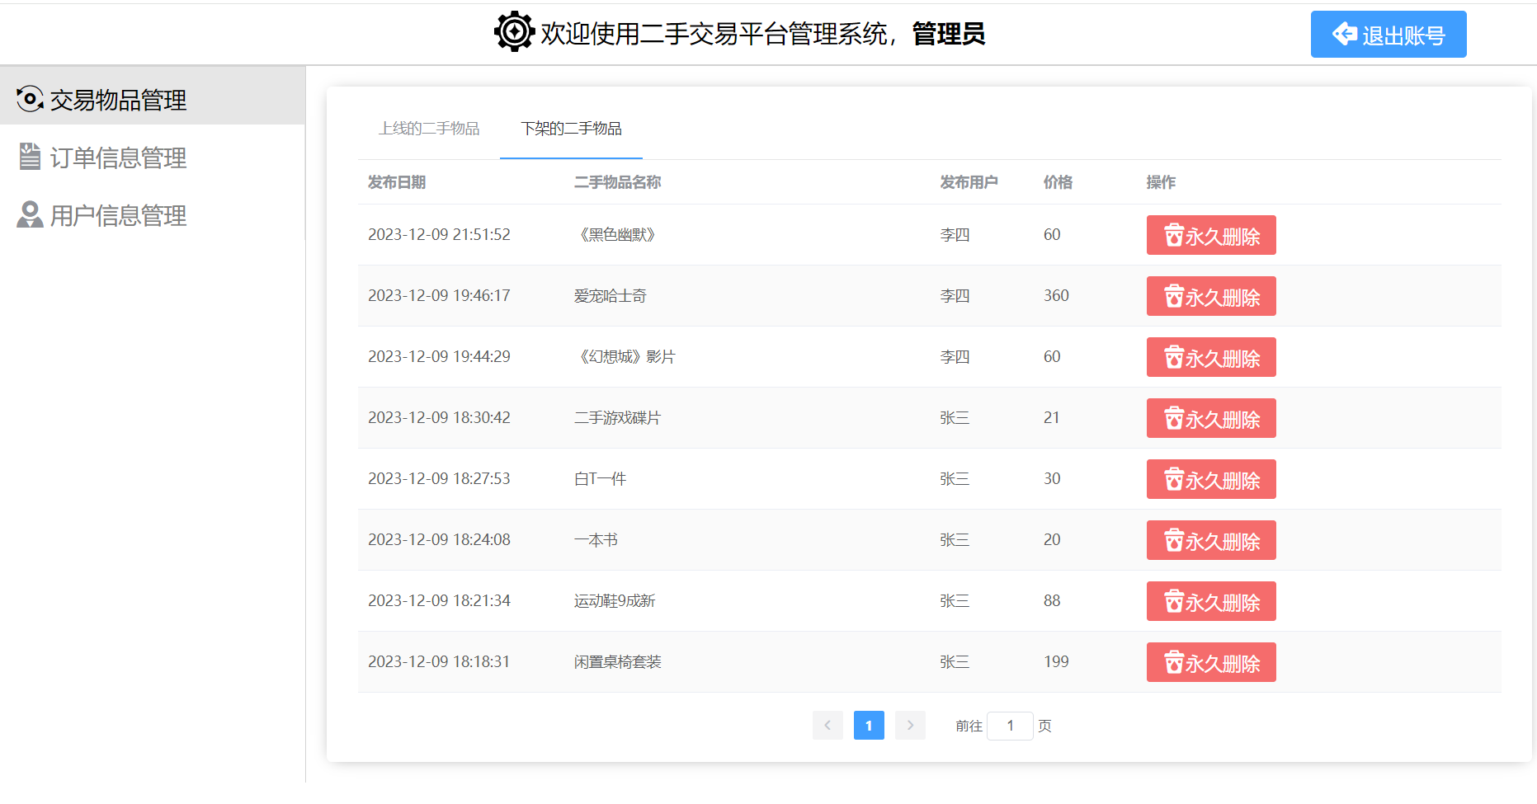Open 订单信息管理 in the sidebar
The height and width of the screenshot is (804, 1537).
pyautogui.click(x=153, y=158)
